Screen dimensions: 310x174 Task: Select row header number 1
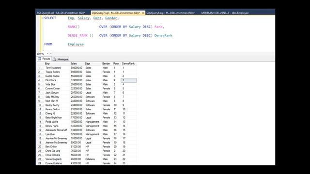pyautogui.click(x=40, y=68)
